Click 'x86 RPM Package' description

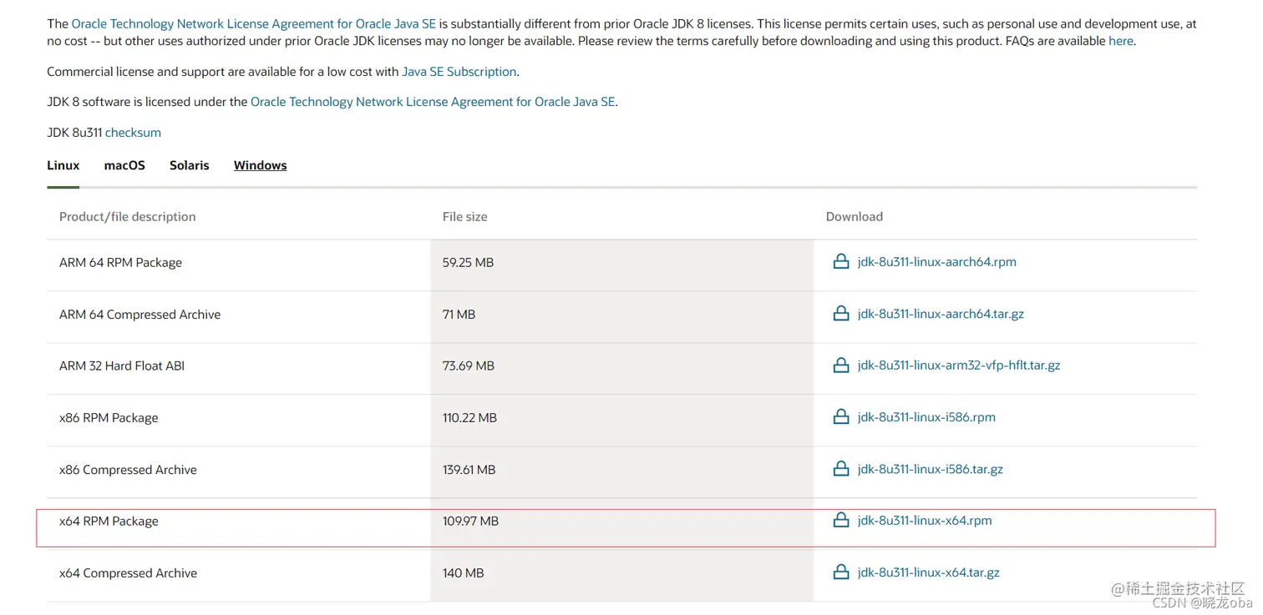[109, 417]
